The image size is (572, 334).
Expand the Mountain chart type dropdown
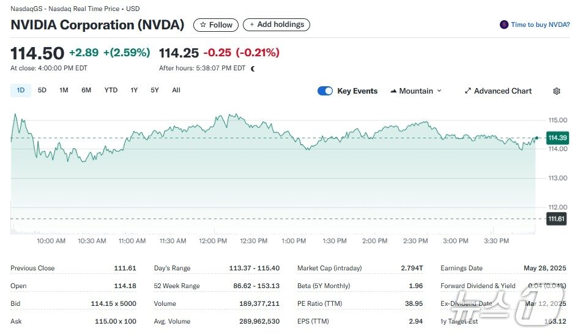coord(416,91)
